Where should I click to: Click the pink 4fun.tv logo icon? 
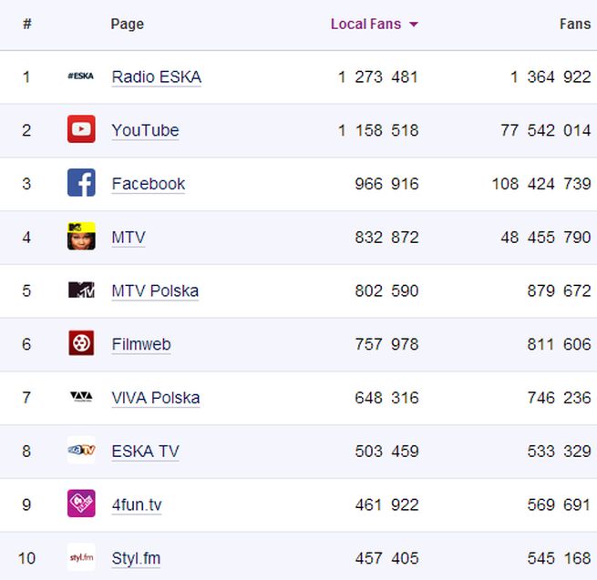(81, 504)
